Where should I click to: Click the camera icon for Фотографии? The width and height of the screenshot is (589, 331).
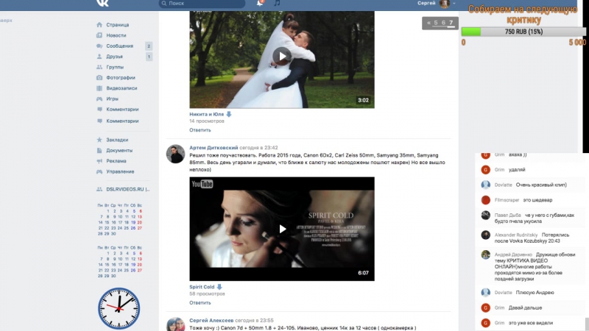[x=99, y=77]
